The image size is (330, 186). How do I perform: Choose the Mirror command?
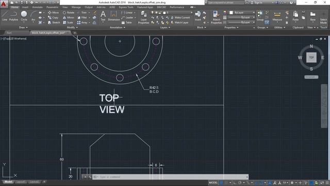(69, 18)
